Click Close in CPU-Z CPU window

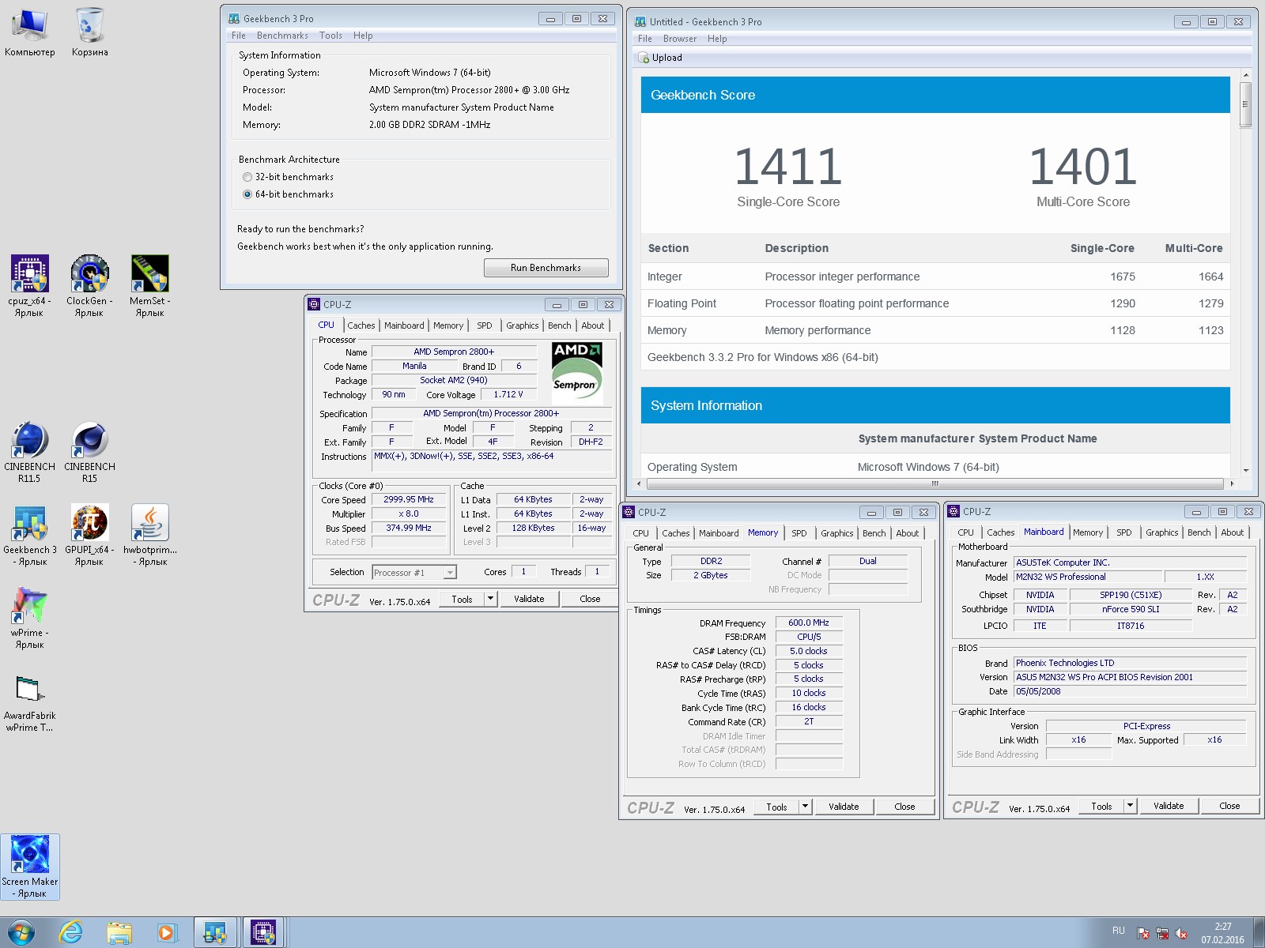click(590, 599)
